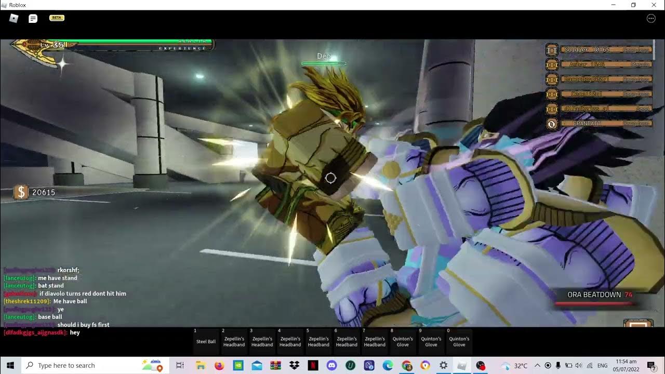Click player dlfadkgjgs_ad in the player list
The width and height of the screenshot is (665, 374).
coord(606,109)
